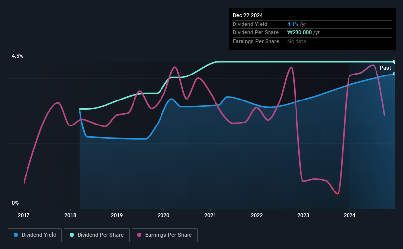This screenshot has width=403, height=249.
Task: Click the ₩280.000 Dividend Per Share value
Action: click(x=299, y=33)
